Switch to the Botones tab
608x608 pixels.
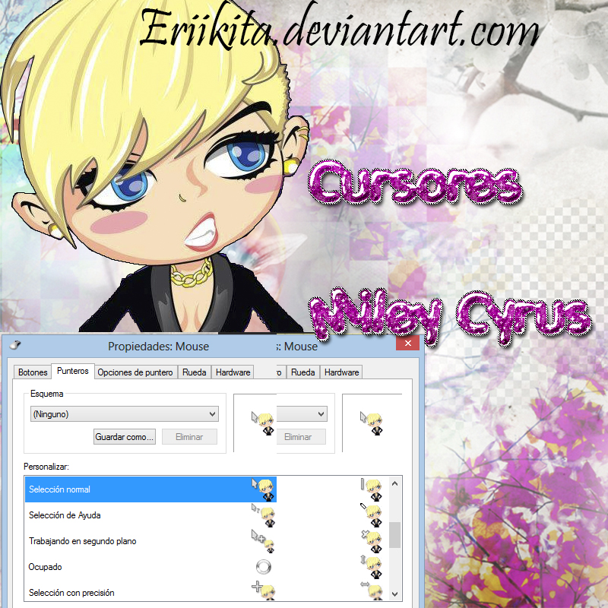(33, 372)
